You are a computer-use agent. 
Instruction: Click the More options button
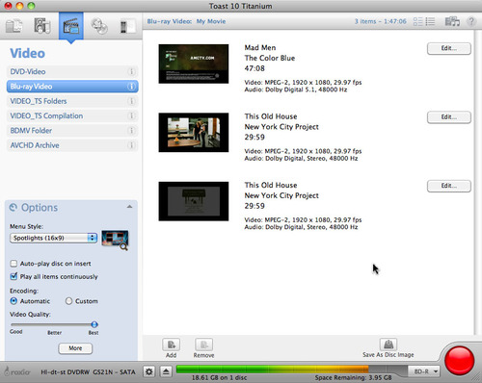(75, 348)
